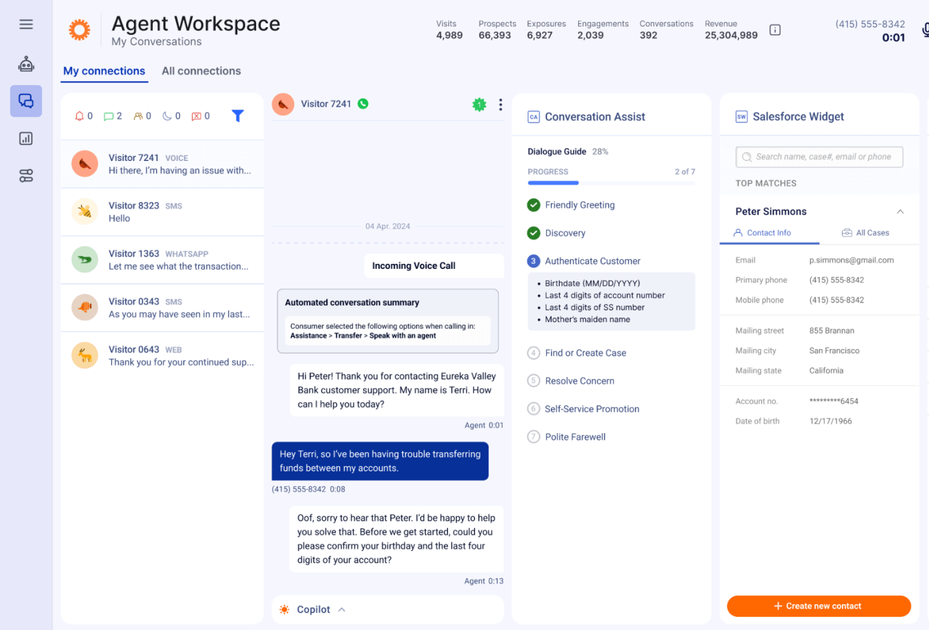Click the search magnifier icon in Salesforce
This screenshot has height=630, width=929.
click(747, 157)
